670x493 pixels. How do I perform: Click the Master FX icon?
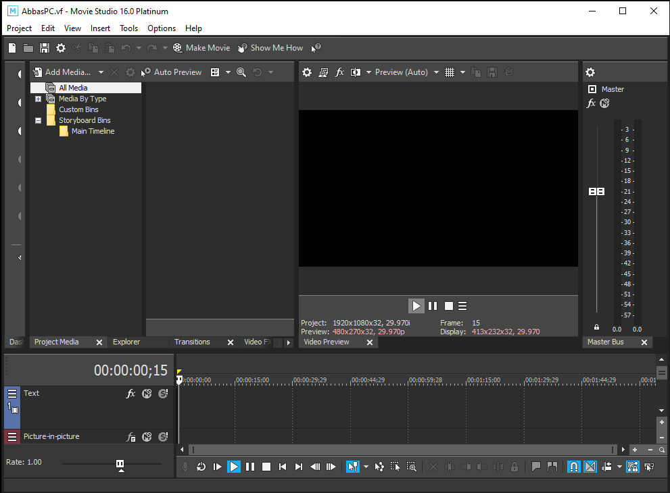(591, 103)
